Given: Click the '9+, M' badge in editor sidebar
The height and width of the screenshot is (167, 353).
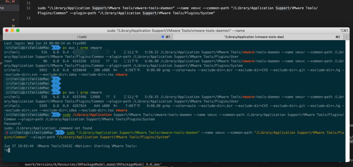Looking at the screenshot, I should 10,2.
